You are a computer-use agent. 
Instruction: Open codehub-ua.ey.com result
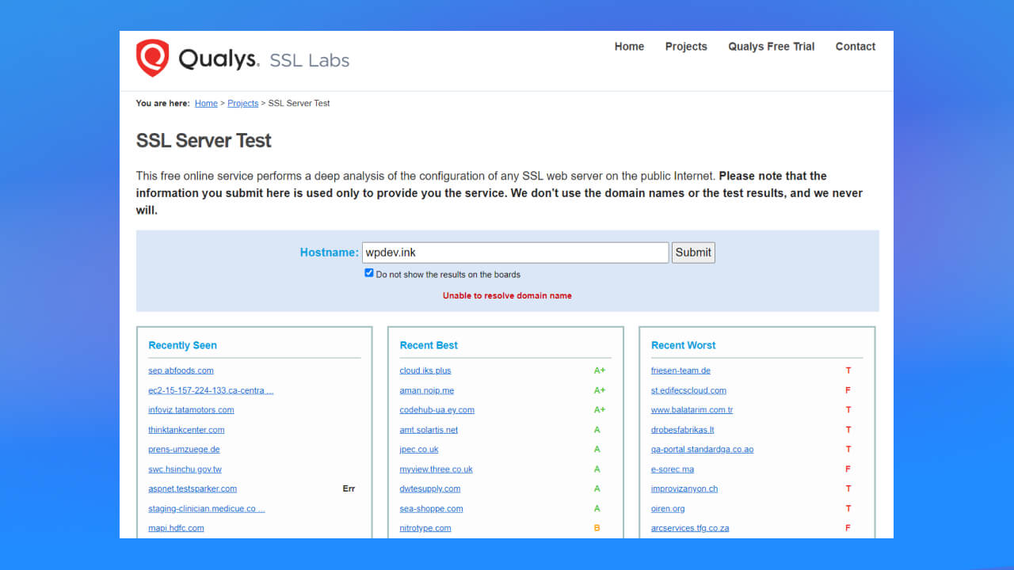(x=436, y=410)
